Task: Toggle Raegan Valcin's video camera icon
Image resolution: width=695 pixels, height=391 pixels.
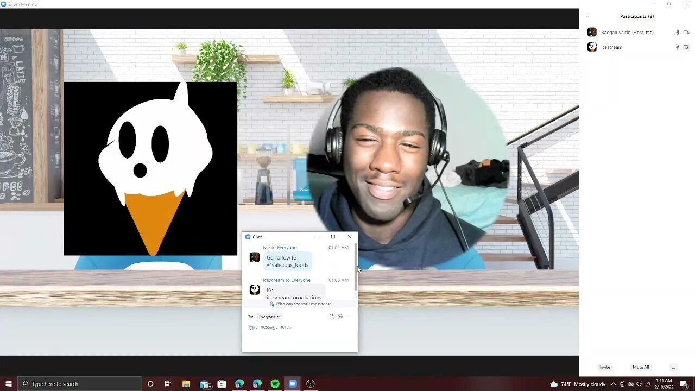Action: pos(686,33)
